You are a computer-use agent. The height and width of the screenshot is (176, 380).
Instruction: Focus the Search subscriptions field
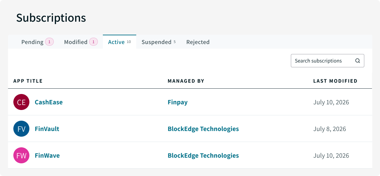point(328,61)
